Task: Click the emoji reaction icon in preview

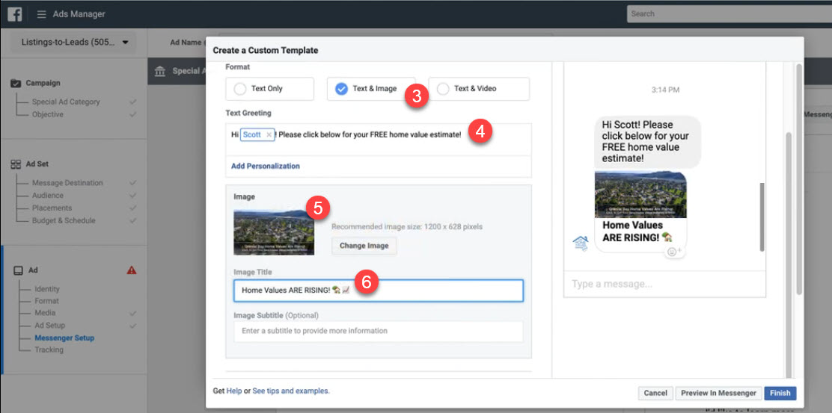Action: [x=672, y=252]
